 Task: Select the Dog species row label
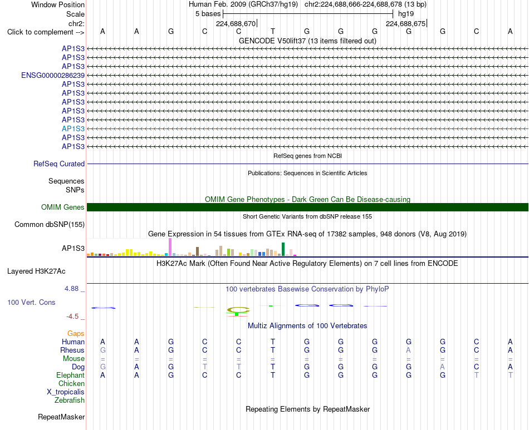tap(79, 367)
